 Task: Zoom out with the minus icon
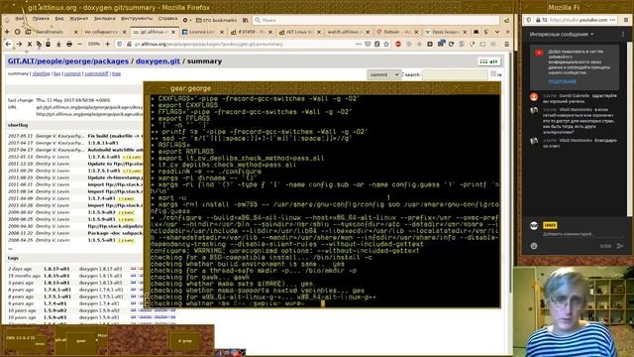pos(79,44)
